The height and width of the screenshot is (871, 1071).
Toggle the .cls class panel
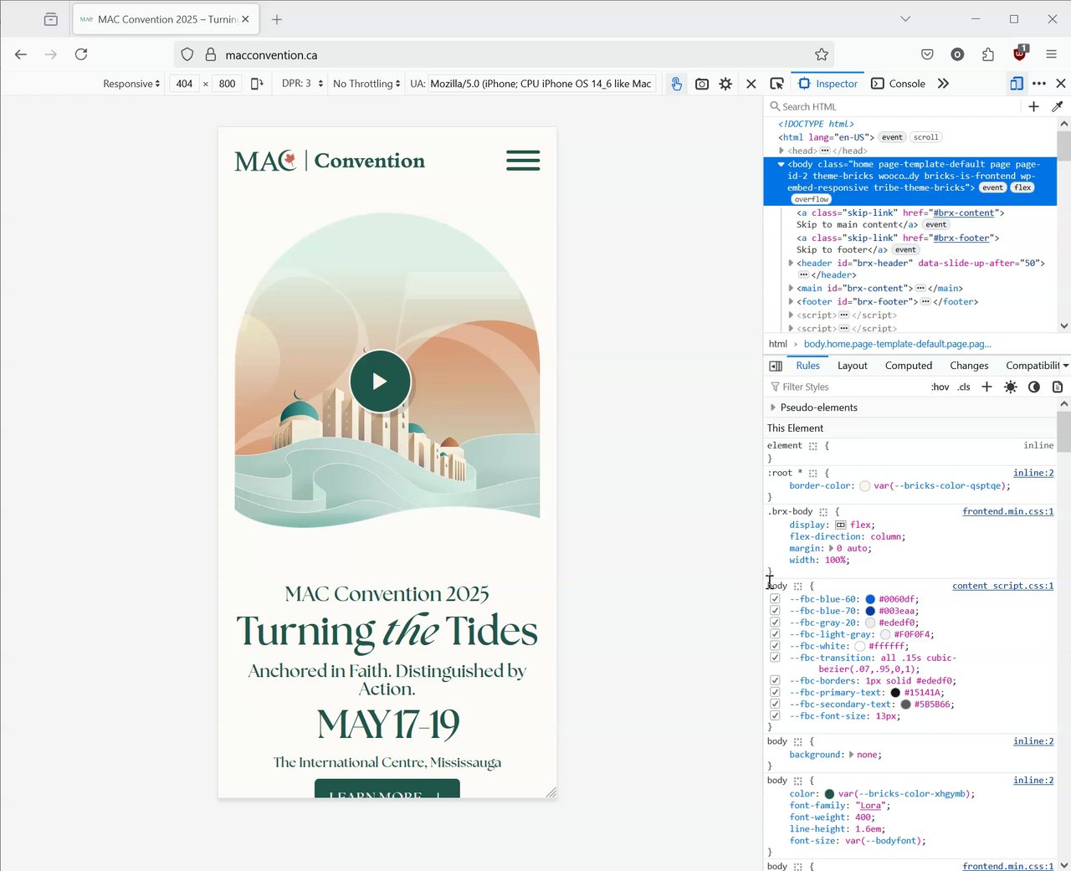tap(964, 387)
